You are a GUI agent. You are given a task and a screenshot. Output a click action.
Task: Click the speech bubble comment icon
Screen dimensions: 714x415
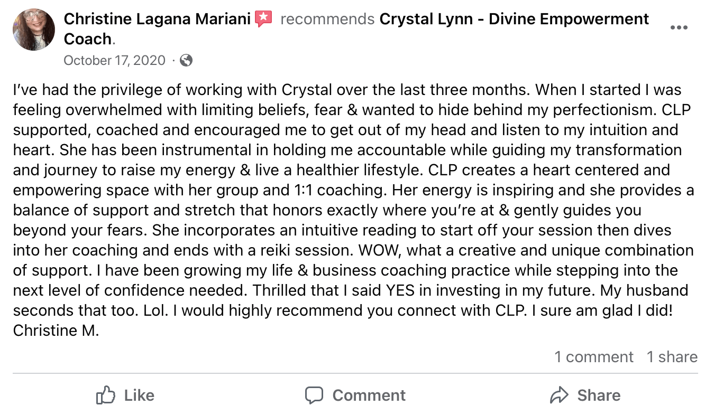click(x=314, y=395)
